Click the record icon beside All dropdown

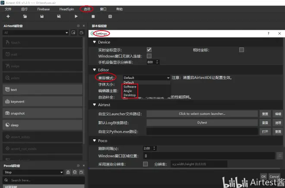73,32
